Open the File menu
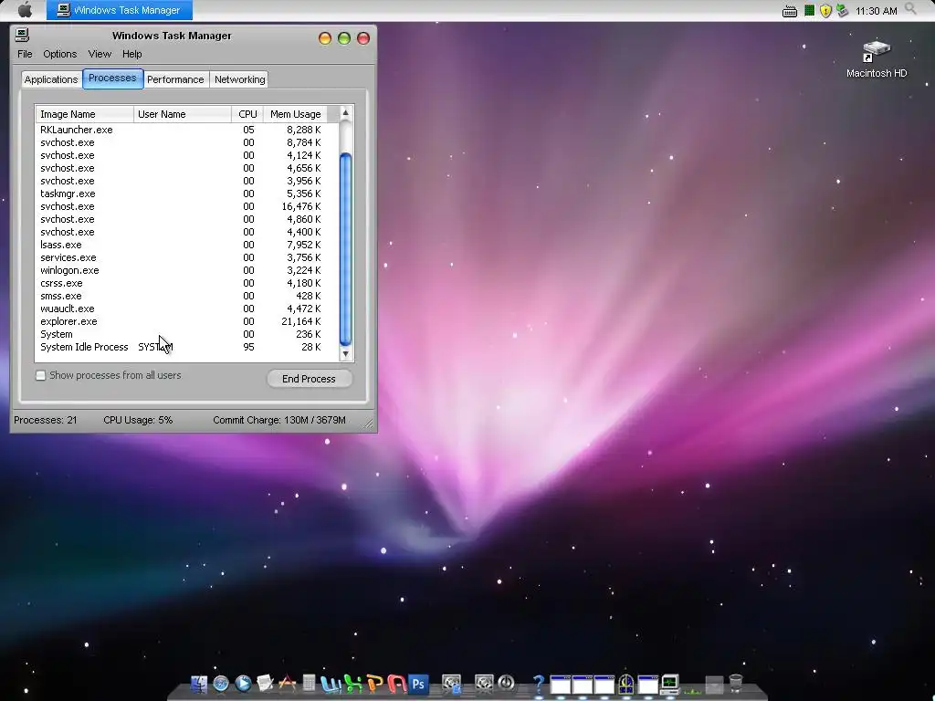 [x=25, y=54]
